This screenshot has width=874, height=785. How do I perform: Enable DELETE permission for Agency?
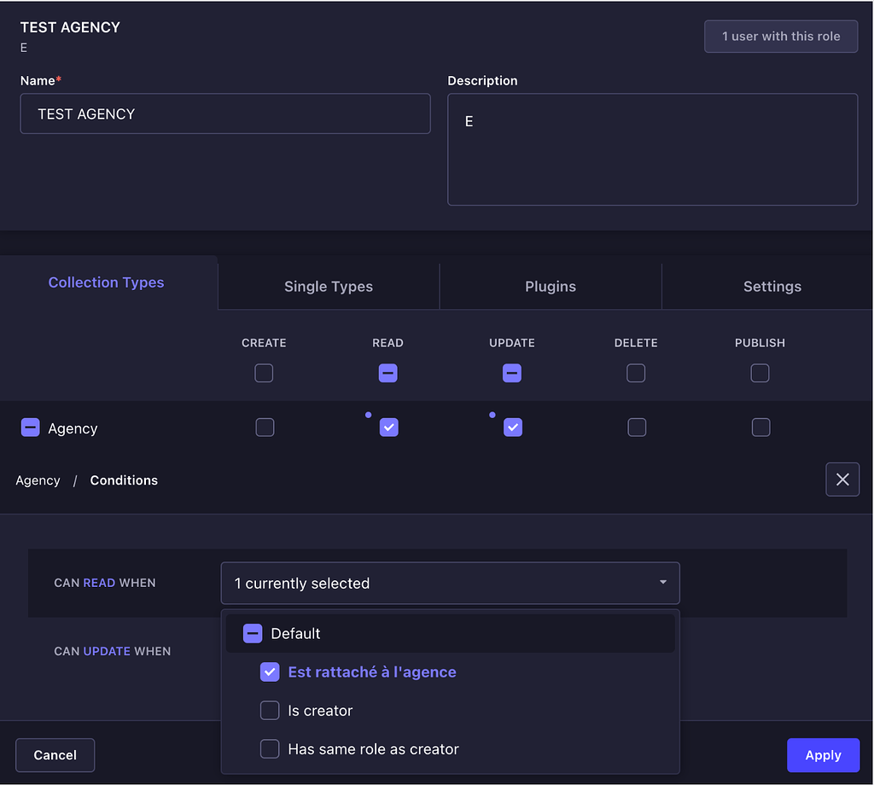[x=637, y=427]
